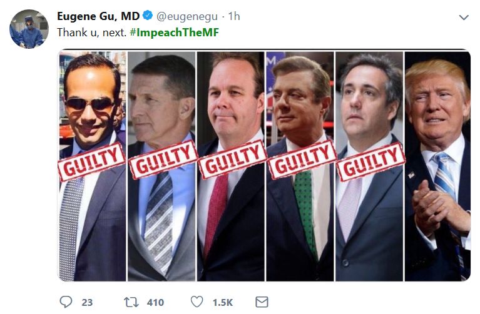Send tweet via the envelope icon
Viewport: 480px width, 314px height.
point(262,302)
